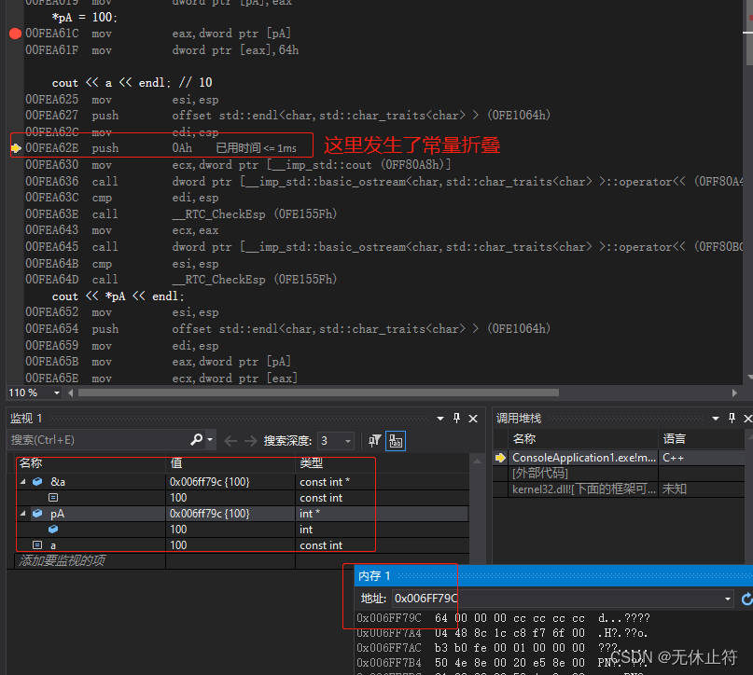The image size is (753, 675).
Task: Click the child cube icon under pA
Action: (53, 530)
